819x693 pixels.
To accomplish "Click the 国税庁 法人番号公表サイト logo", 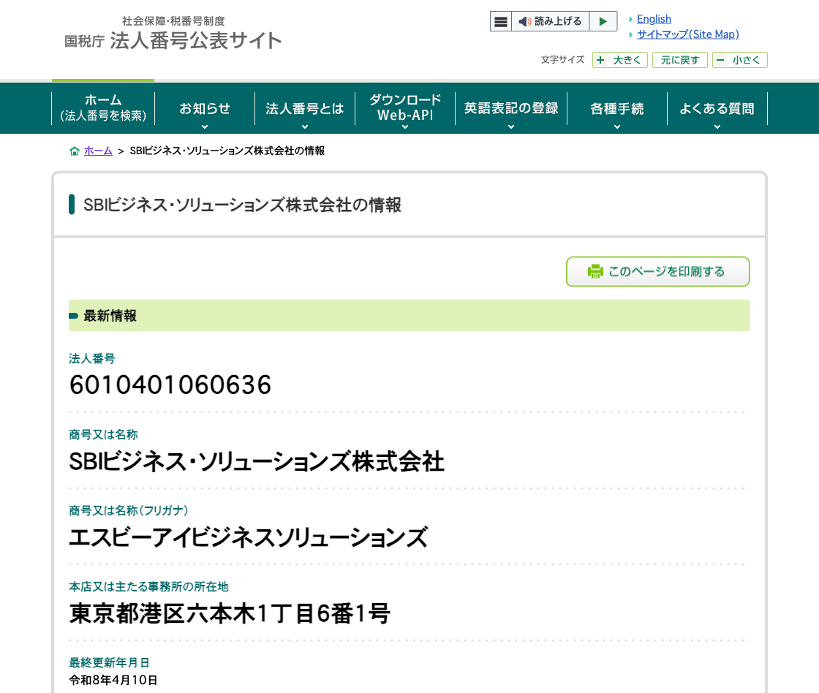I will click(173, 34).
